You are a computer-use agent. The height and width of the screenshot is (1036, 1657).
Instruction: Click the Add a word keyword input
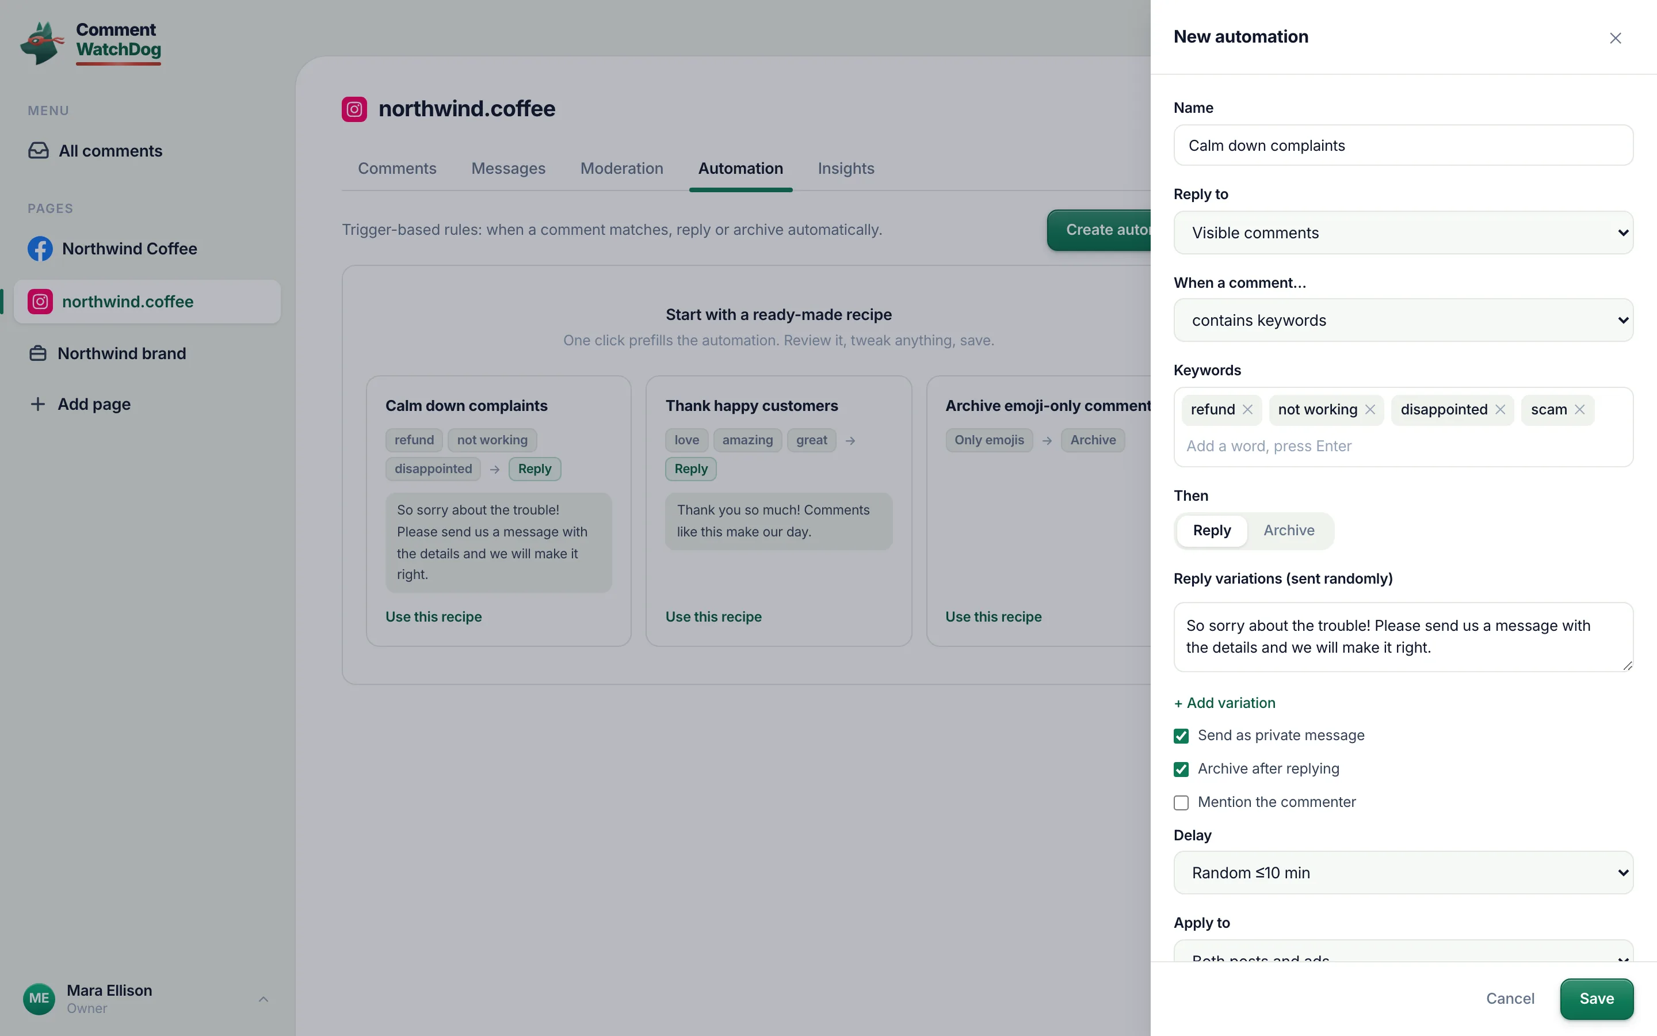[x=1403, y=446]
